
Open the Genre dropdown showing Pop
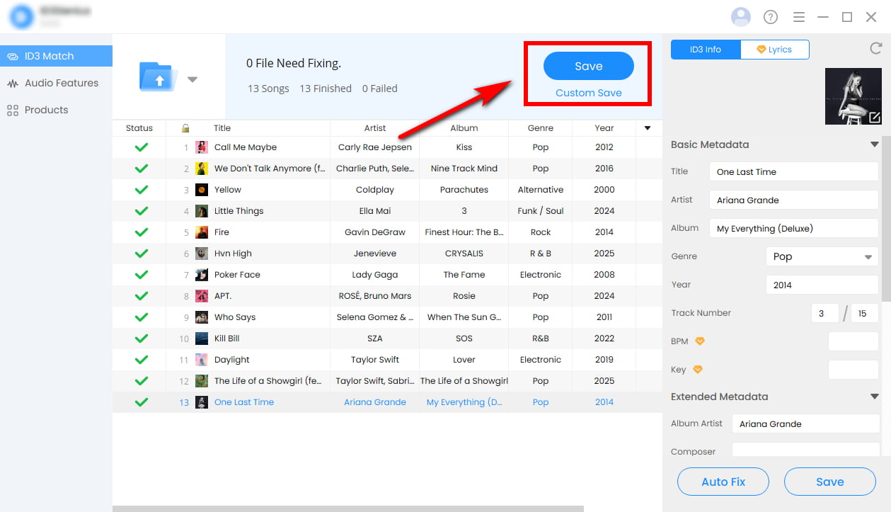(x=822, y=256)
